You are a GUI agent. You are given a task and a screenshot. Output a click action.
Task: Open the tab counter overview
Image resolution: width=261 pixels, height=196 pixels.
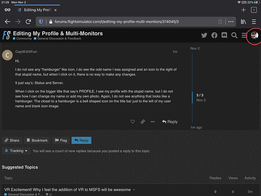pyautogui.click(x=254, y=10)
